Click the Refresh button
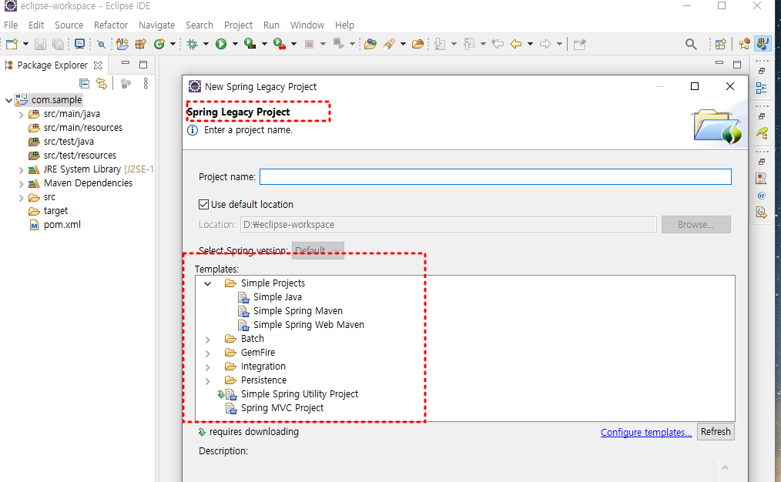The height and width of the screenshot is (482, 781). click(716, 432)
